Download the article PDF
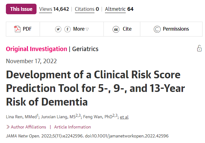Image resolution: width=205 pixels, height=143 pixels. [x=27, y=29]
